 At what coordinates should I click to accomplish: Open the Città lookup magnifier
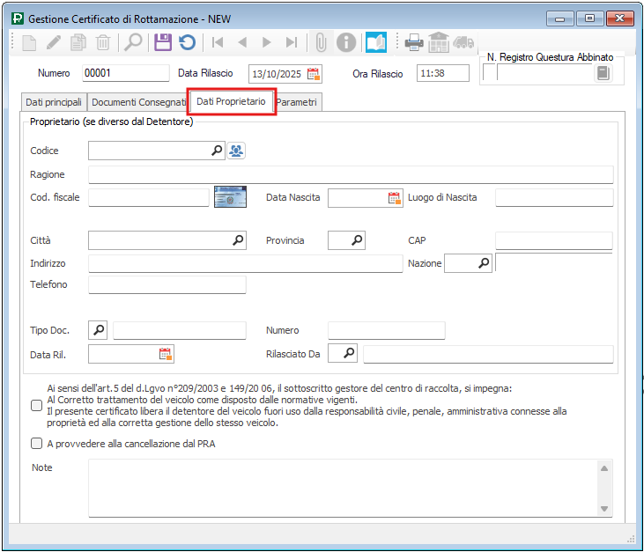(x=237, y=240)
